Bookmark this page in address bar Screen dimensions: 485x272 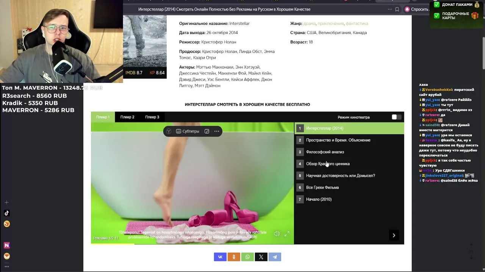point(397,9)
